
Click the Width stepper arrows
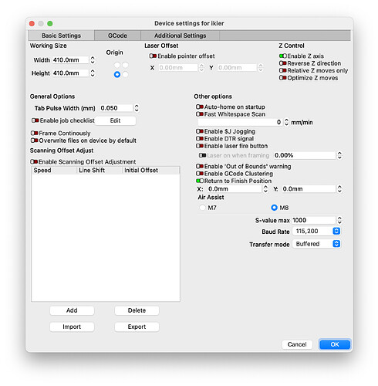point(93,60)
